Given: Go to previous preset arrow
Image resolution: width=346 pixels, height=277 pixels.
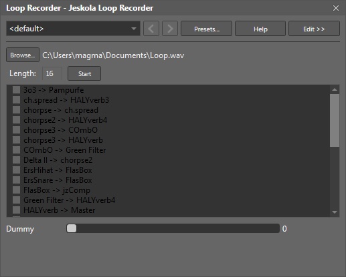Looking at the screenshot, I should (x=151, y=29).
